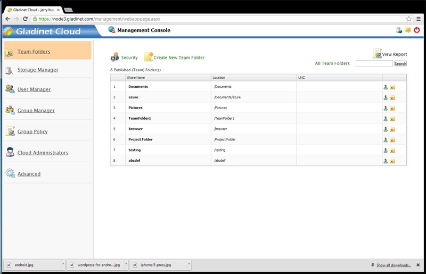Switch to the Gladinet Cloud browser tab
This screenshot has width=426, height=274.
(33, 10)
